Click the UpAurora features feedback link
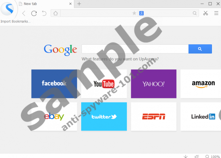The height and width of the screenshot is (158, 221). 120,59
